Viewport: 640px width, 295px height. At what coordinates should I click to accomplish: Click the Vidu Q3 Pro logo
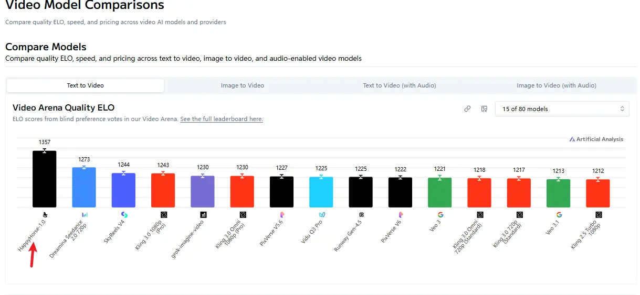(321, 215)
